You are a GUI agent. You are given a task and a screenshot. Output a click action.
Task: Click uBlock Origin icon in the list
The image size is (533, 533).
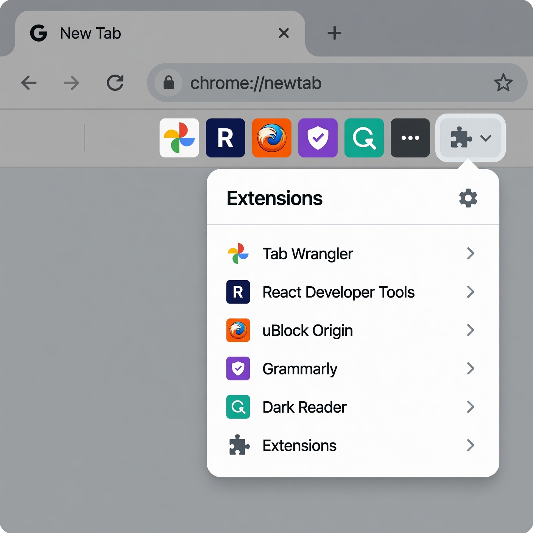[238, 330]
